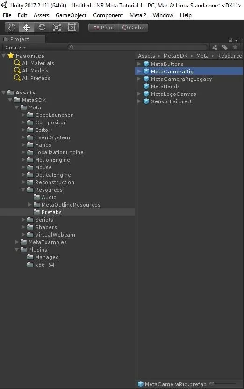The image size is (244, 389).
Task: Collapse the Resources folder
Action: pos(23,190)
